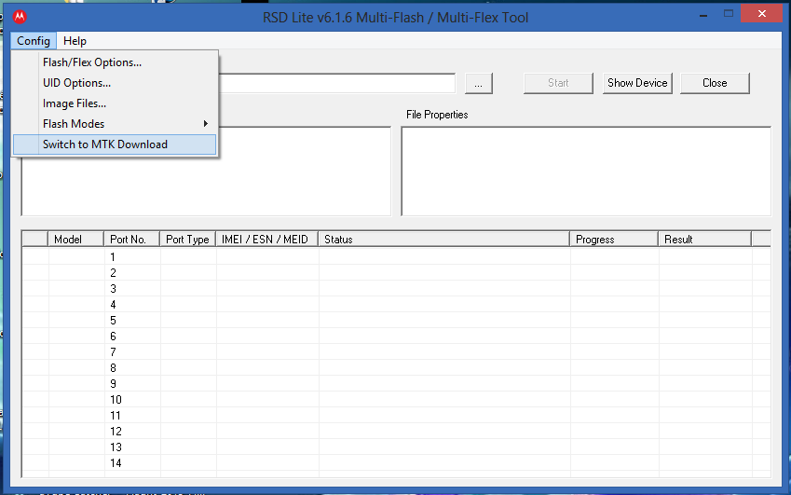The height and width of the screenshot is (495, 791).
Task: Click the browse (...) button
Action: point(479,83)
